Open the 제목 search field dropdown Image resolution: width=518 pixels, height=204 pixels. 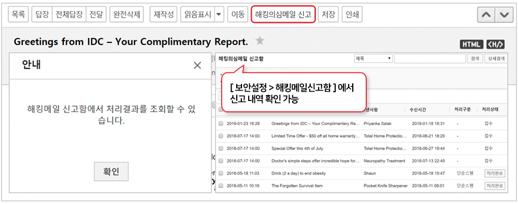coord(373,59)
